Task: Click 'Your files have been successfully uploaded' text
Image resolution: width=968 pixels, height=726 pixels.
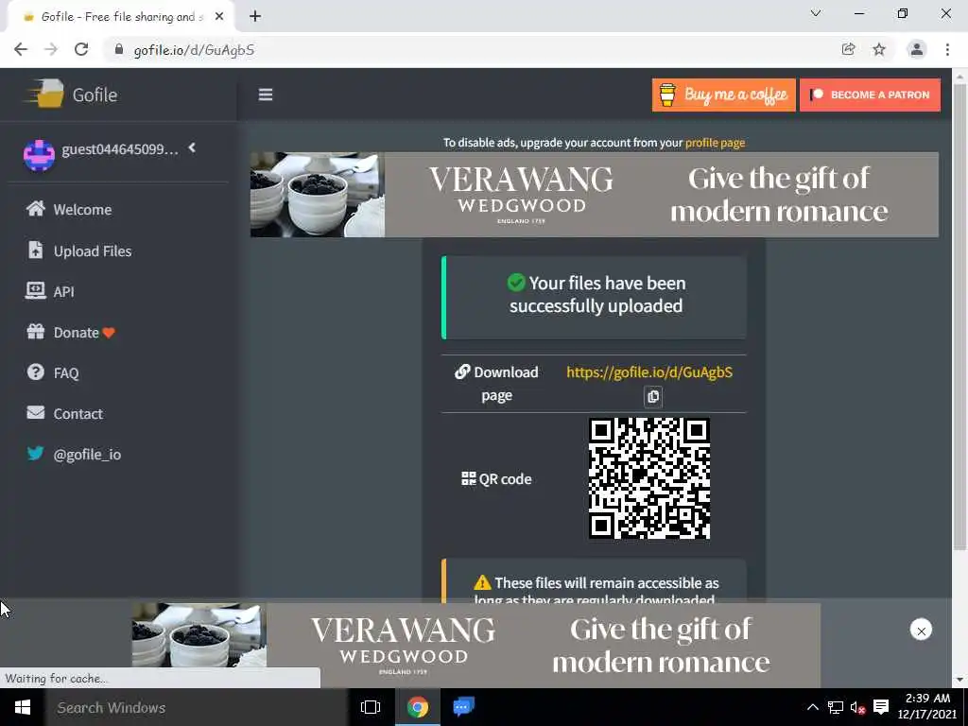Action: 596,295
